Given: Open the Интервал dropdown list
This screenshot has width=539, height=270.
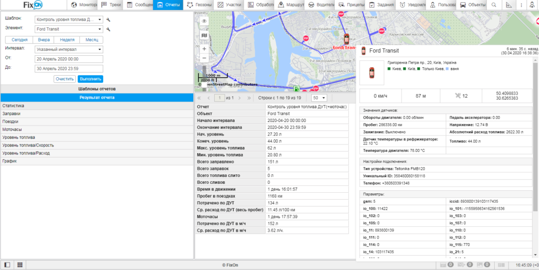Looking at the screenshot, I should coord(69,49).
